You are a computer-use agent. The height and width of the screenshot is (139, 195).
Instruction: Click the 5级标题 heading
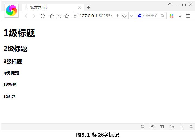(x=10, y=84)
